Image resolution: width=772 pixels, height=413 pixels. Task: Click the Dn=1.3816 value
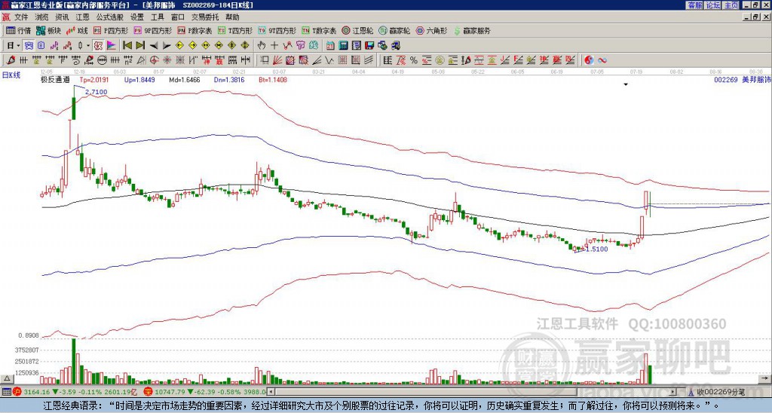pyautogui.click(x=229, y=79)
